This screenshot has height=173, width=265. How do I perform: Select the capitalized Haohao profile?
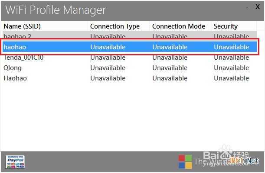(15, 78)
